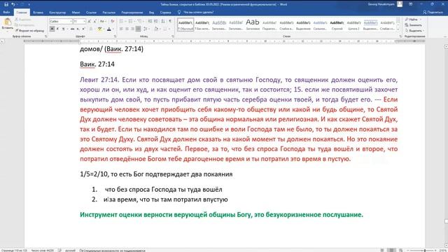The image size is (448, 252).
Task: Click the lightbulb Tell Me search
Action: click(x=179, y=13)
